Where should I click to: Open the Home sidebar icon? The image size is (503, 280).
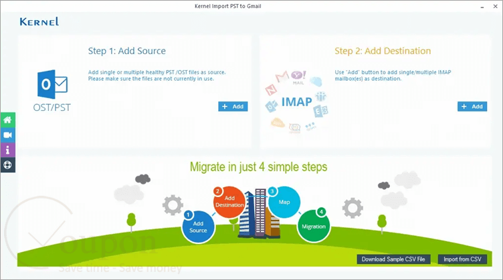point(8,120)
